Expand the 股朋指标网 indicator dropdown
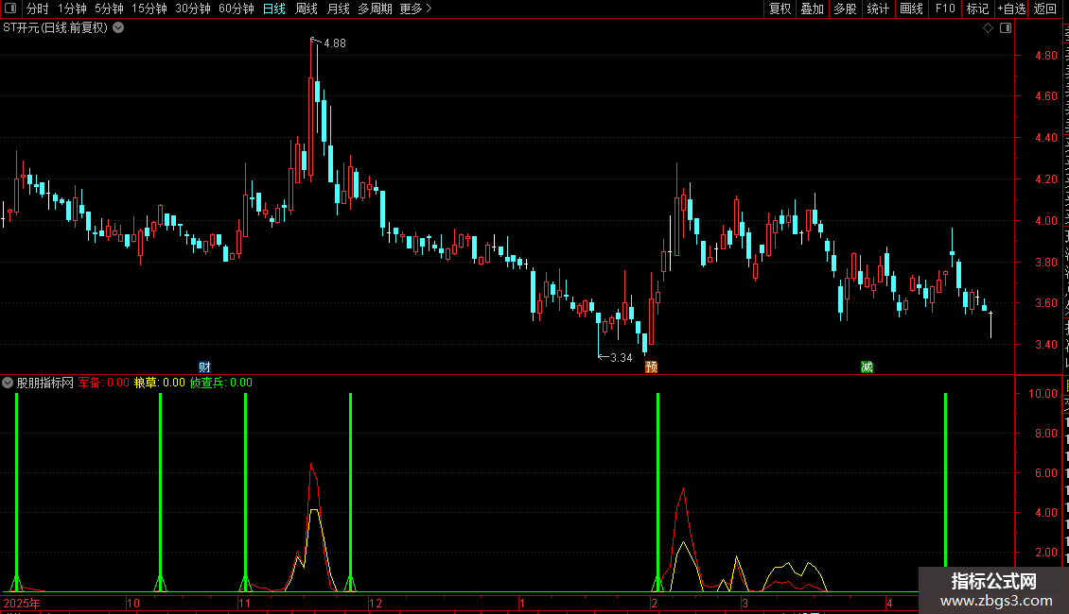This screenshot has width=1069, height=614. [8, 383]
